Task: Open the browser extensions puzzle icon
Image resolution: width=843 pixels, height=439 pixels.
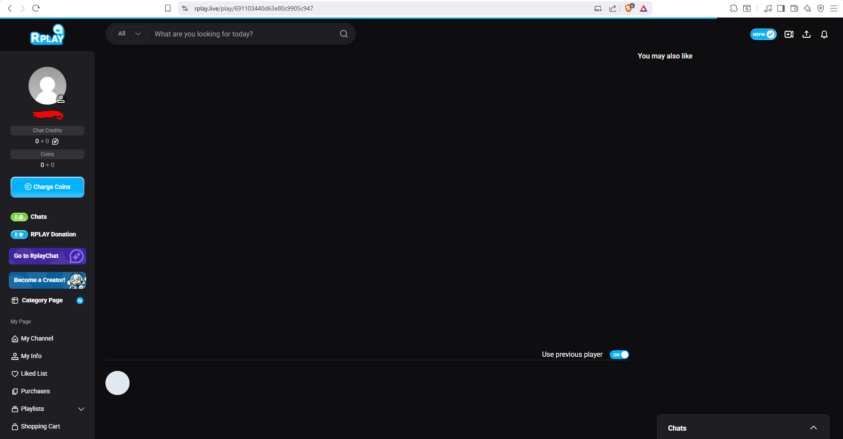Action: (x=734, y=8)
